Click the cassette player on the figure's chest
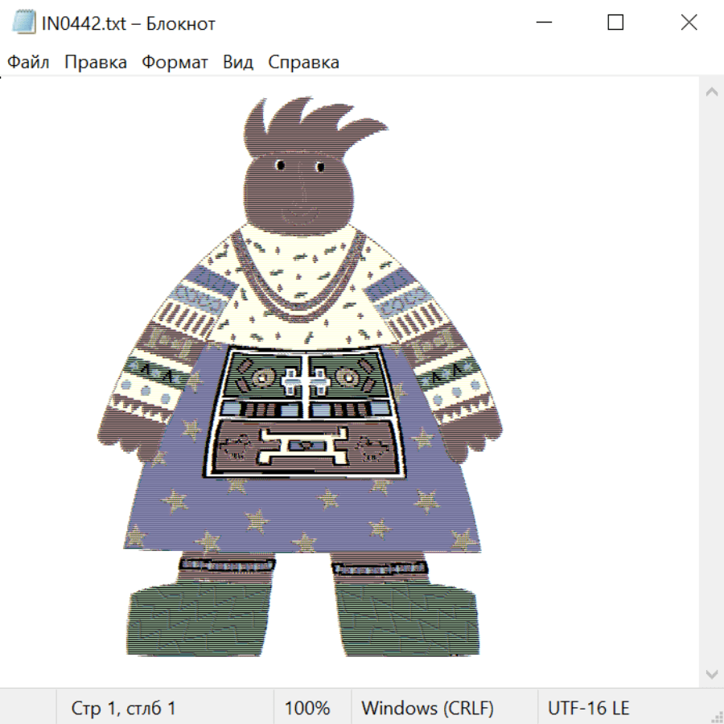 [x=301, y=413]
